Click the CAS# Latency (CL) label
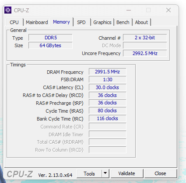This screenshot has width=186, height=183. tap(63, 87)
